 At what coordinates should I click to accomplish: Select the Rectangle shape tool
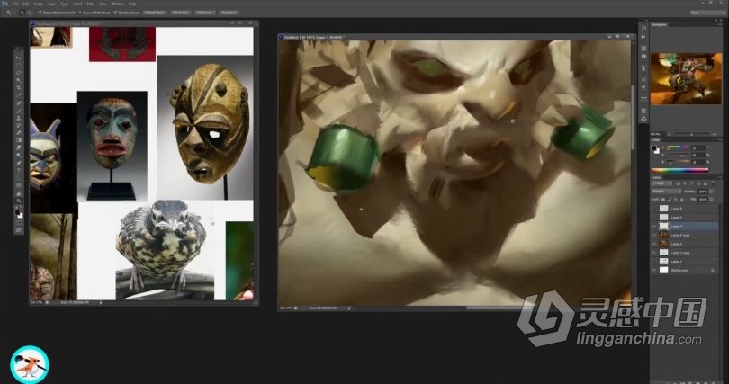(19, 185)
